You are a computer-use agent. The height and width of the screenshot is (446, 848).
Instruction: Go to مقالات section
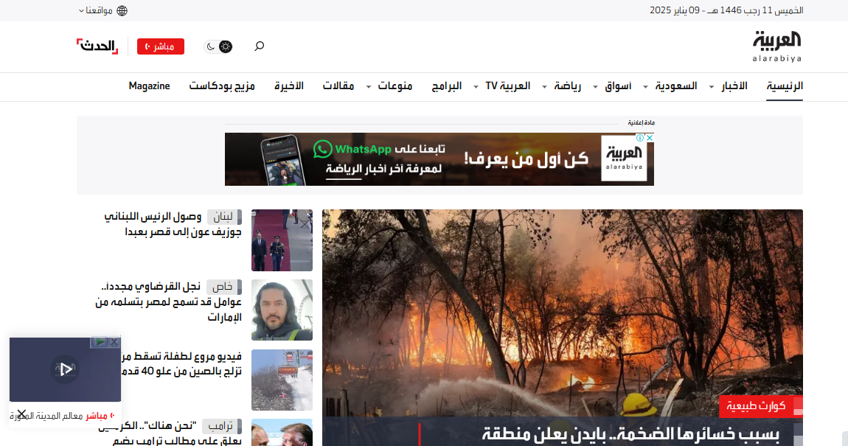pyautogui.click(x=338, y=86)
